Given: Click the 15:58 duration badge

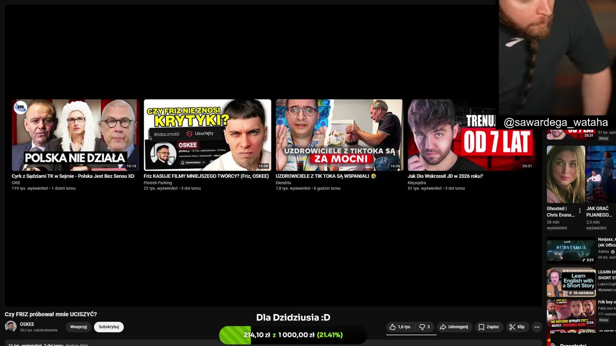Looking at the screenshot, I should point(263,166).
